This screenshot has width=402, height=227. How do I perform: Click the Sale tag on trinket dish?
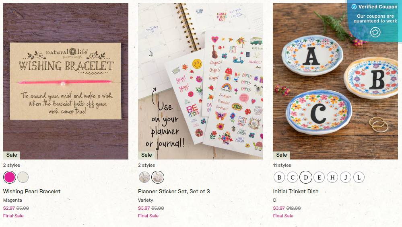click(x=281, y=155)
